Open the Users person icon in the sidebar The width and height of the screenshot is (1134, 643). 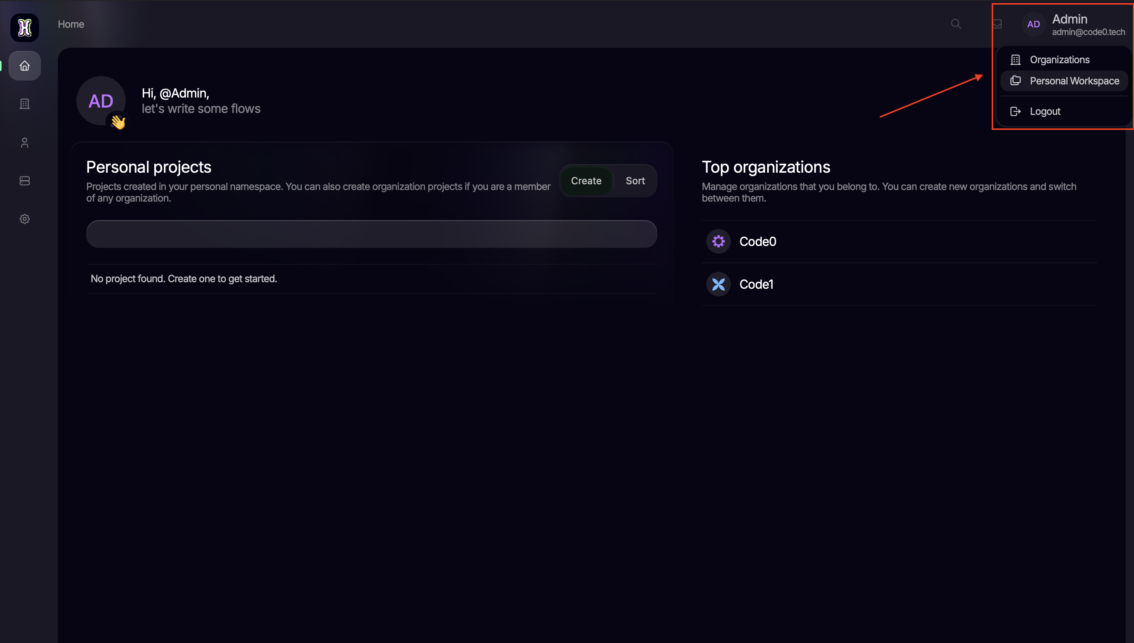click(24, 142)
